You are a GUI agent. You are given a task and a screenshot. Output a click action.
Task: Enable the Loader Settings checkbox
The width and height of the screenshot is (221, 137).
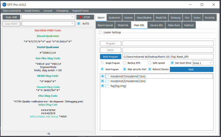100,32
